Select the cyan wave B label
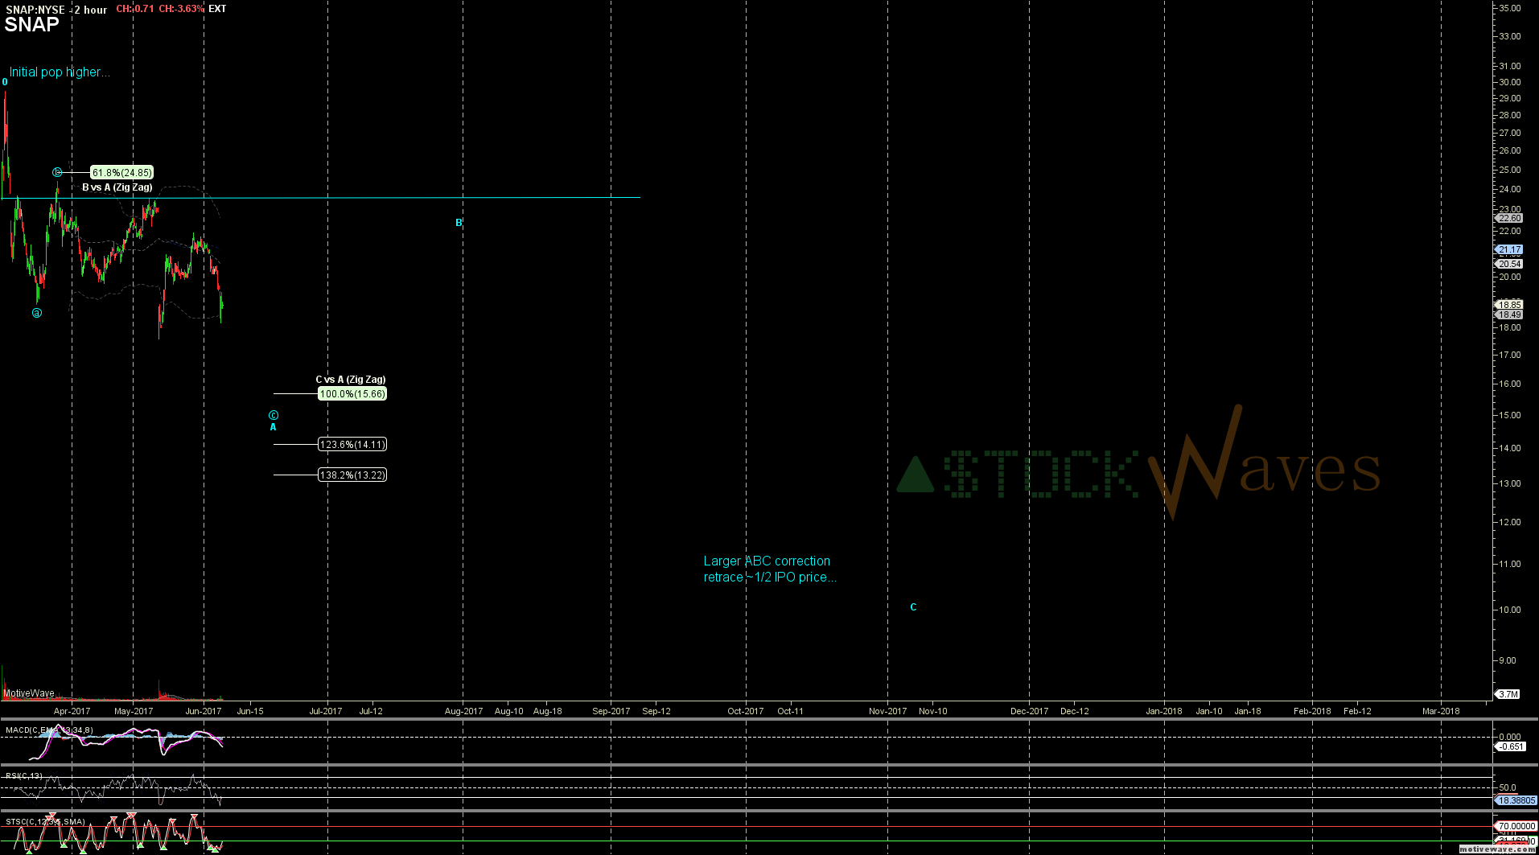 coord(459,223)
